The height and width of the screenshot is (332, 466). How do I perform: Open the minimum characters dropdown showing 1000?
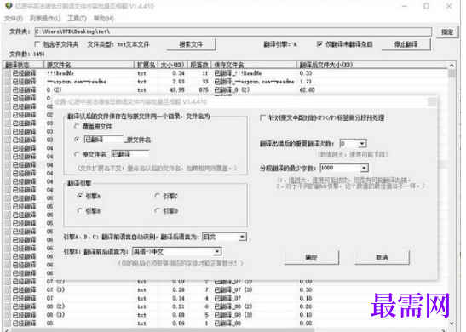coord(364,168)
